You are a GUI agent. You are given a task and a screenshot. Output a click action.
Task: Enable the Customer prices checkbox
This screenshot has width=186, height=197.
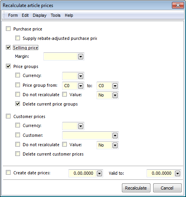(8, 116)
